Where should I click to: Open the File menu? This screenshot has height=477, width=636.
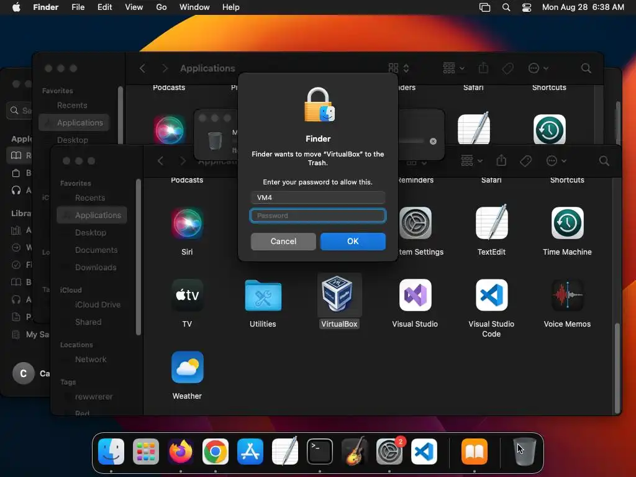point(78,7)
